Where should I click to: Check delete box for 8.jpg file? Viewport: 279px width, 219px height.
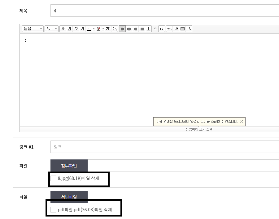53,178
